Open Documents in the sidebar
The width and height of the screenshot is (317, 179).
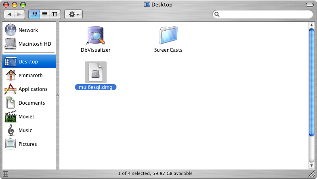tap(29, 103)
